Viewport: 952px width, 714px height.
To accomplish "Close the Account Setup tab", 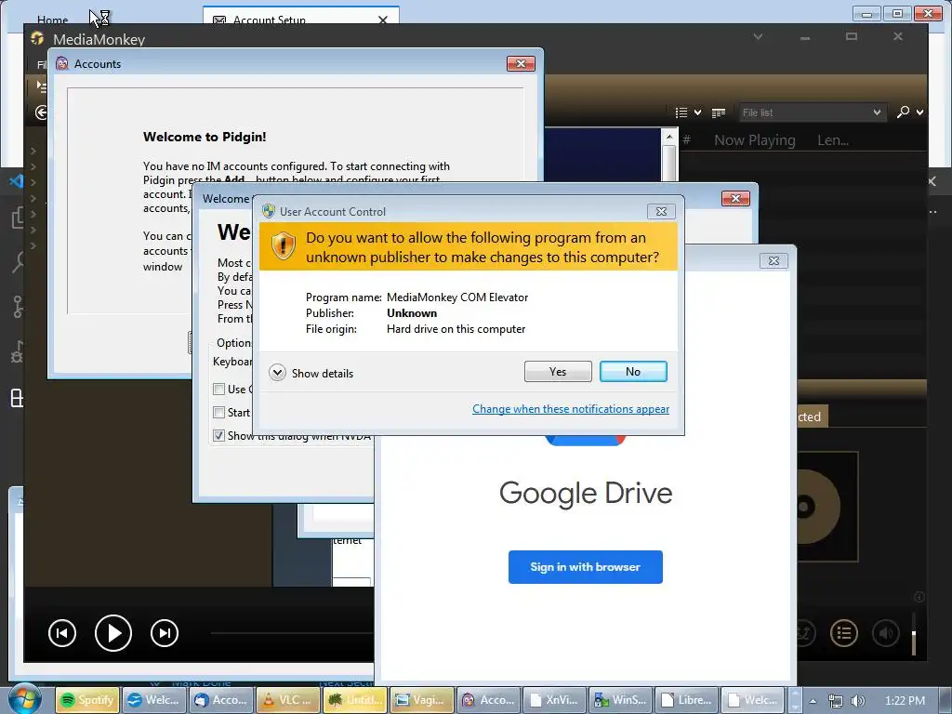I will click(382, 20).
